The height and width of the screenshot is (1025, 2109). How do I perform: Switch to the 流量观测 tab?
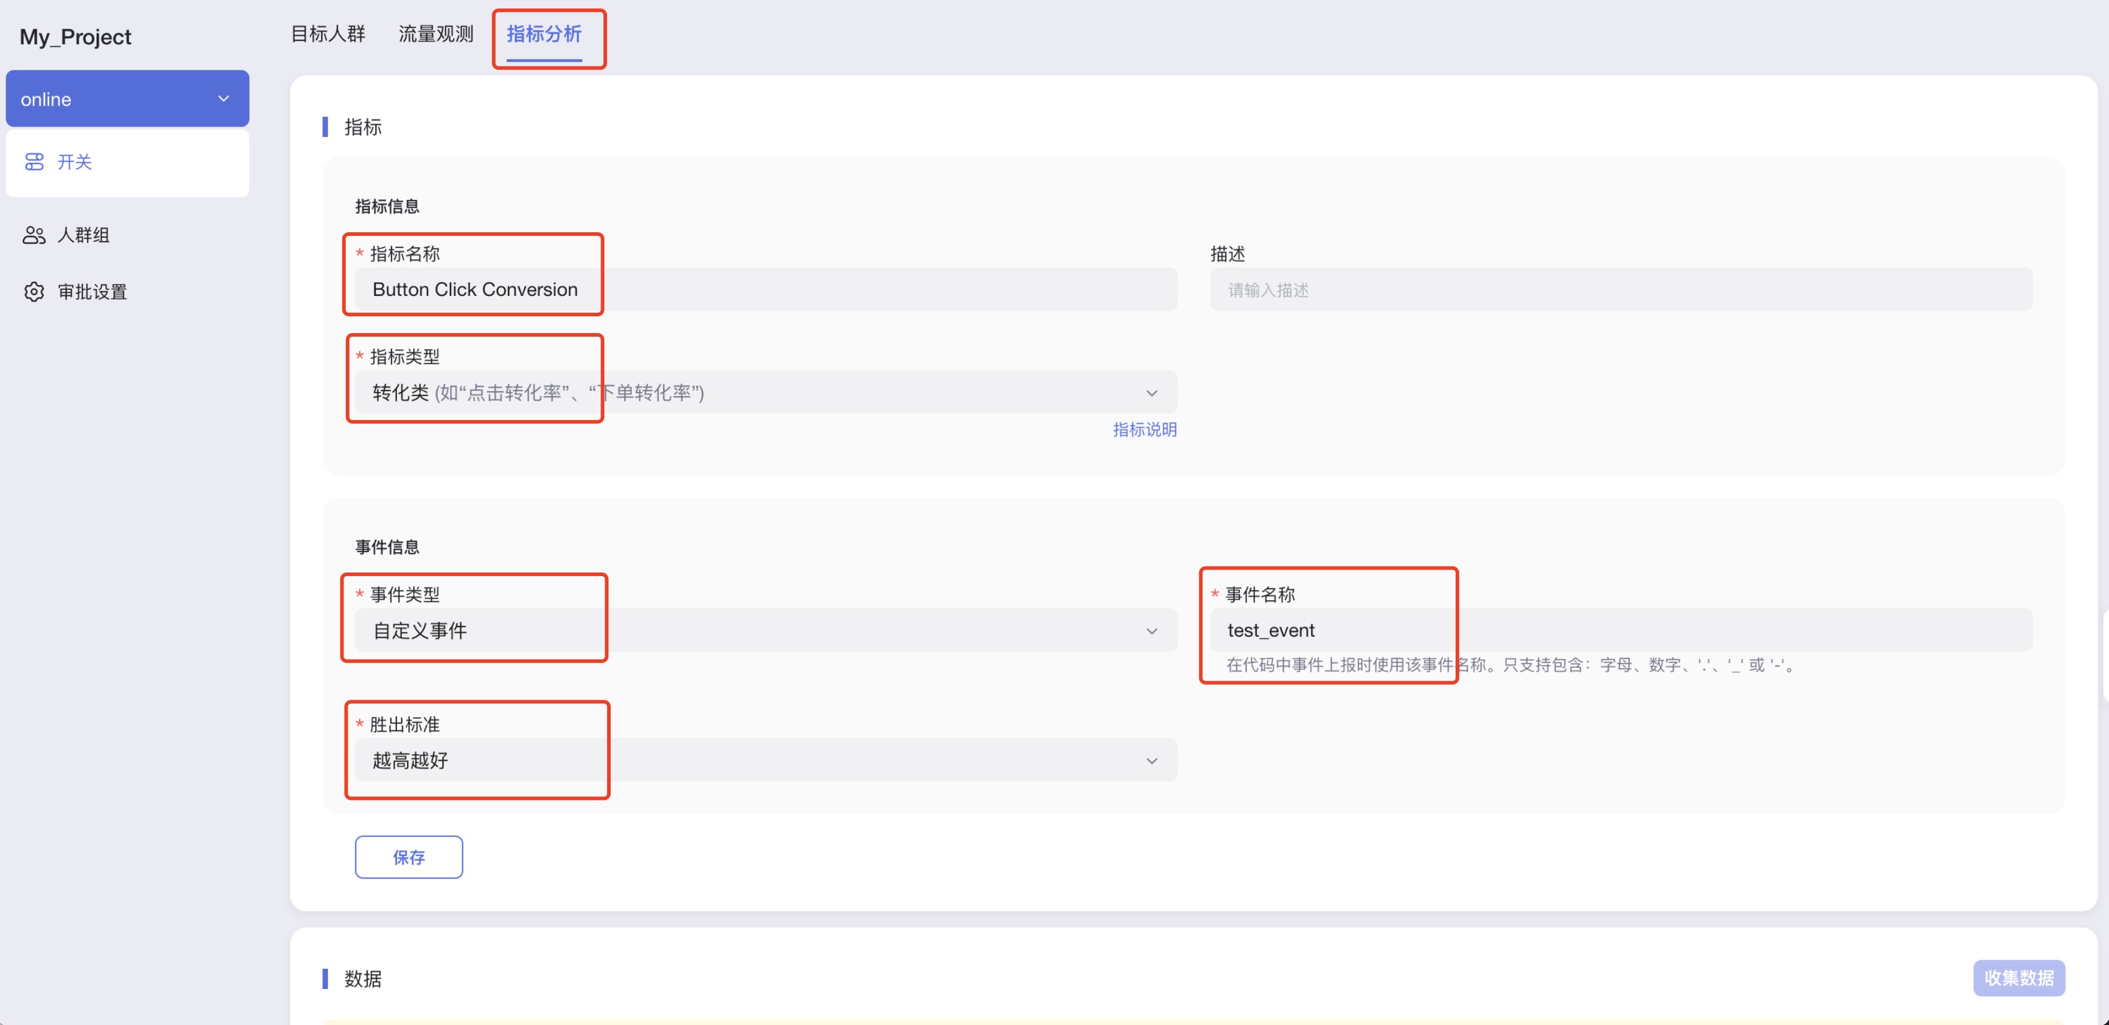point(435,34)
